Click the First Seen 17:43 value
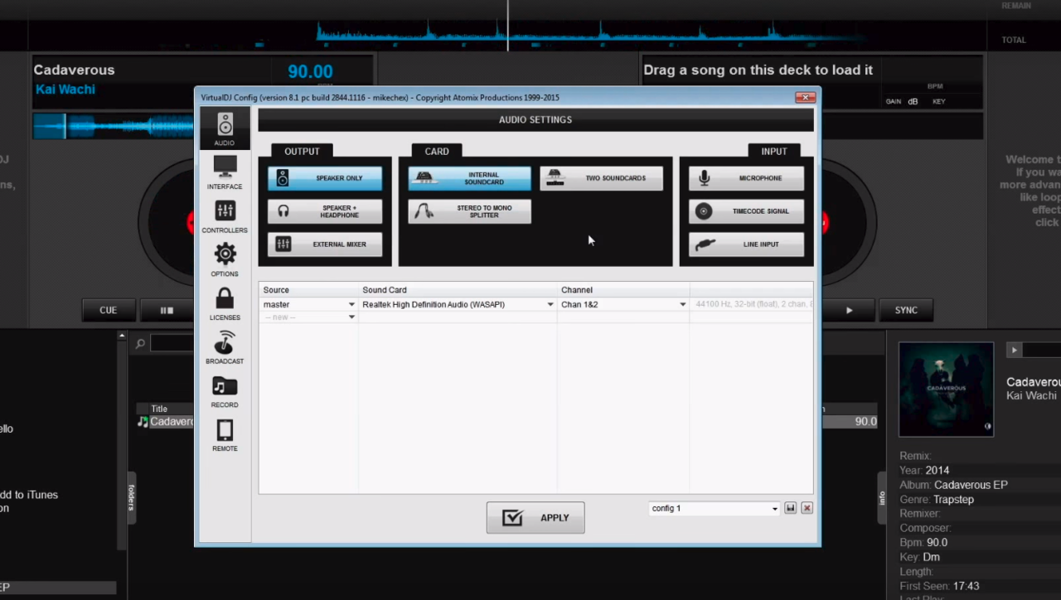The height and width of the screenshot is (600, 1061). click(x=966, y=587)
